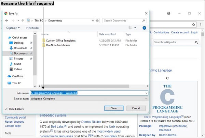The image size is (205, 138).
Task: Click Documents in address bar path
Action: click(x=55, y=20)
